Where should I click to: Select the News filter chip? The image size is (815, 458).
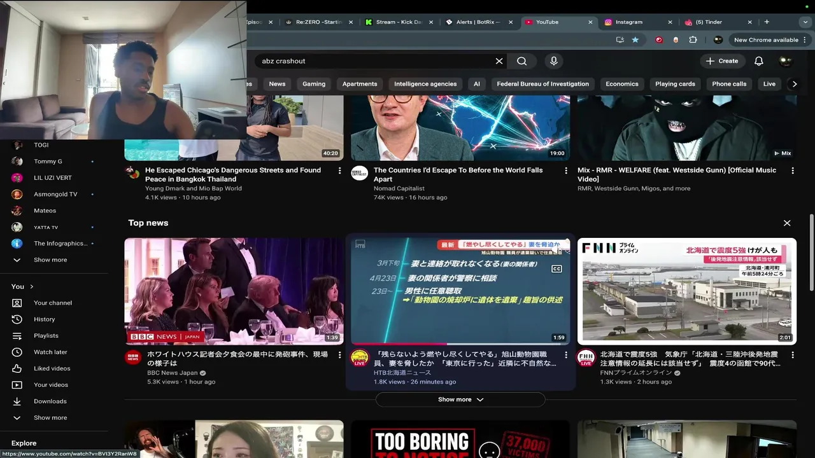(x=277, y=84)
